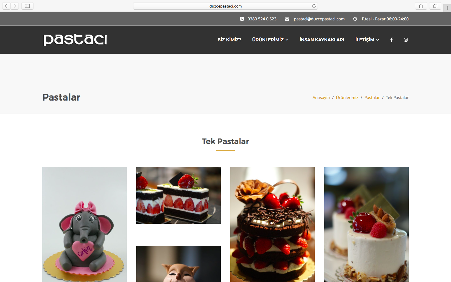Click the duzcepastaci.com address bar
Viewport: 451px width, 282px height.
pos(225,6)
